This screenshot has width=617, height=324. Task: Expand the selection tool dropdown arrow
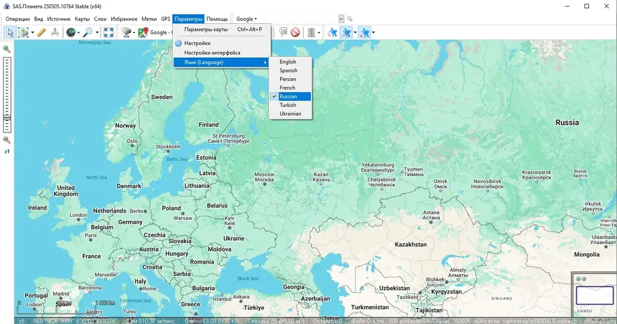coord(33,33)
